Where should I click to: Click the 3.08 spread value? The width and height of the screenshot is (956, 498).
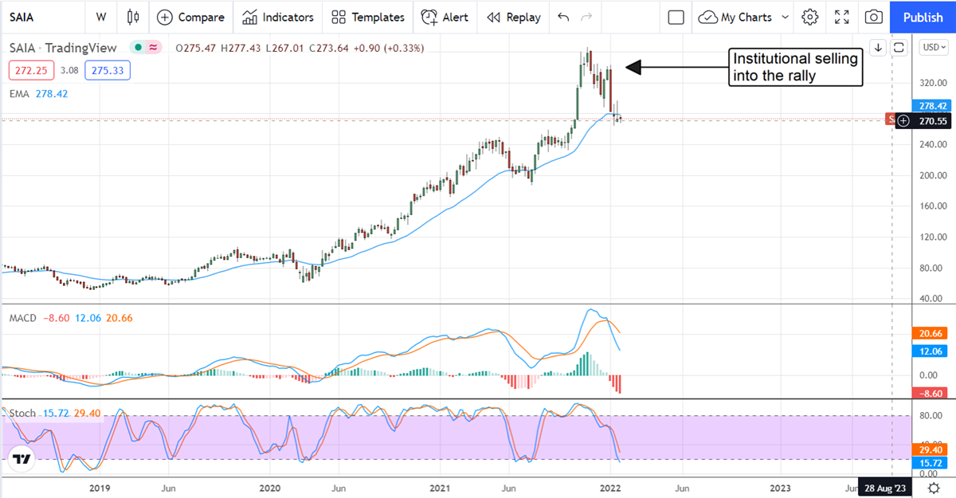point(70,70)
